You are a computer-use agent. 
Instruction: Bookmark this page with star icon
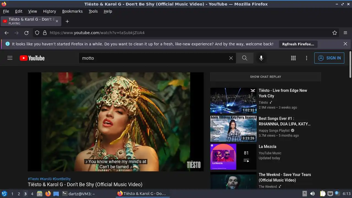(x=335, y=33)
